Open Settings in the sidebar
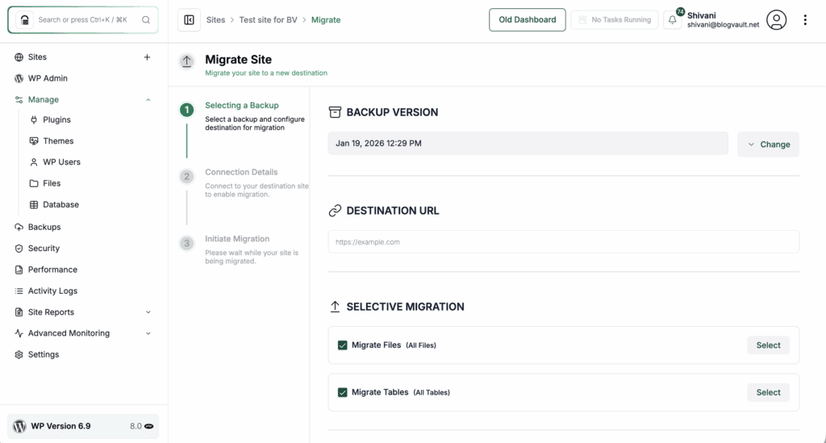Screen dimensions: 826x443 (44, 354)
